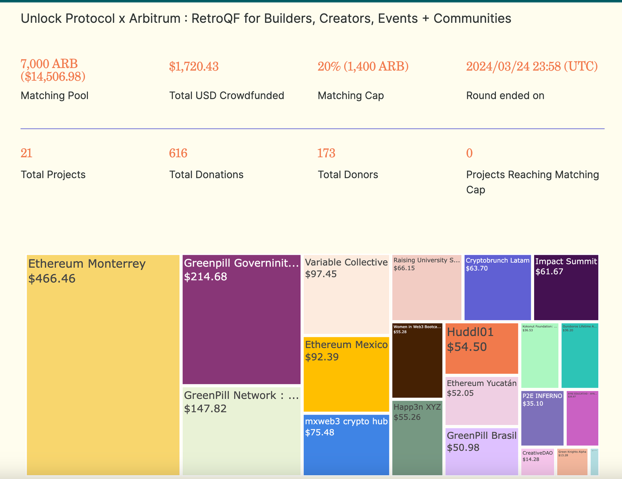The height and width of the screenshot is (479, 622).
Task: Select the Ethereum Mexico tile
Action: tap(346, 374)
